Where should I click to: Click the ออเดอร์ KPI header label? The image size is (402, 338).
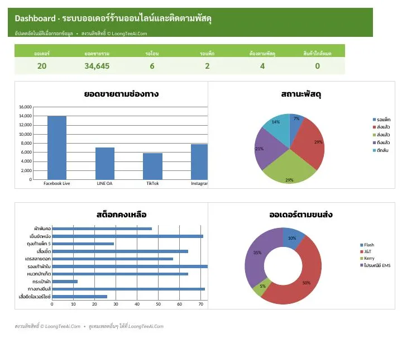point(42,53)
